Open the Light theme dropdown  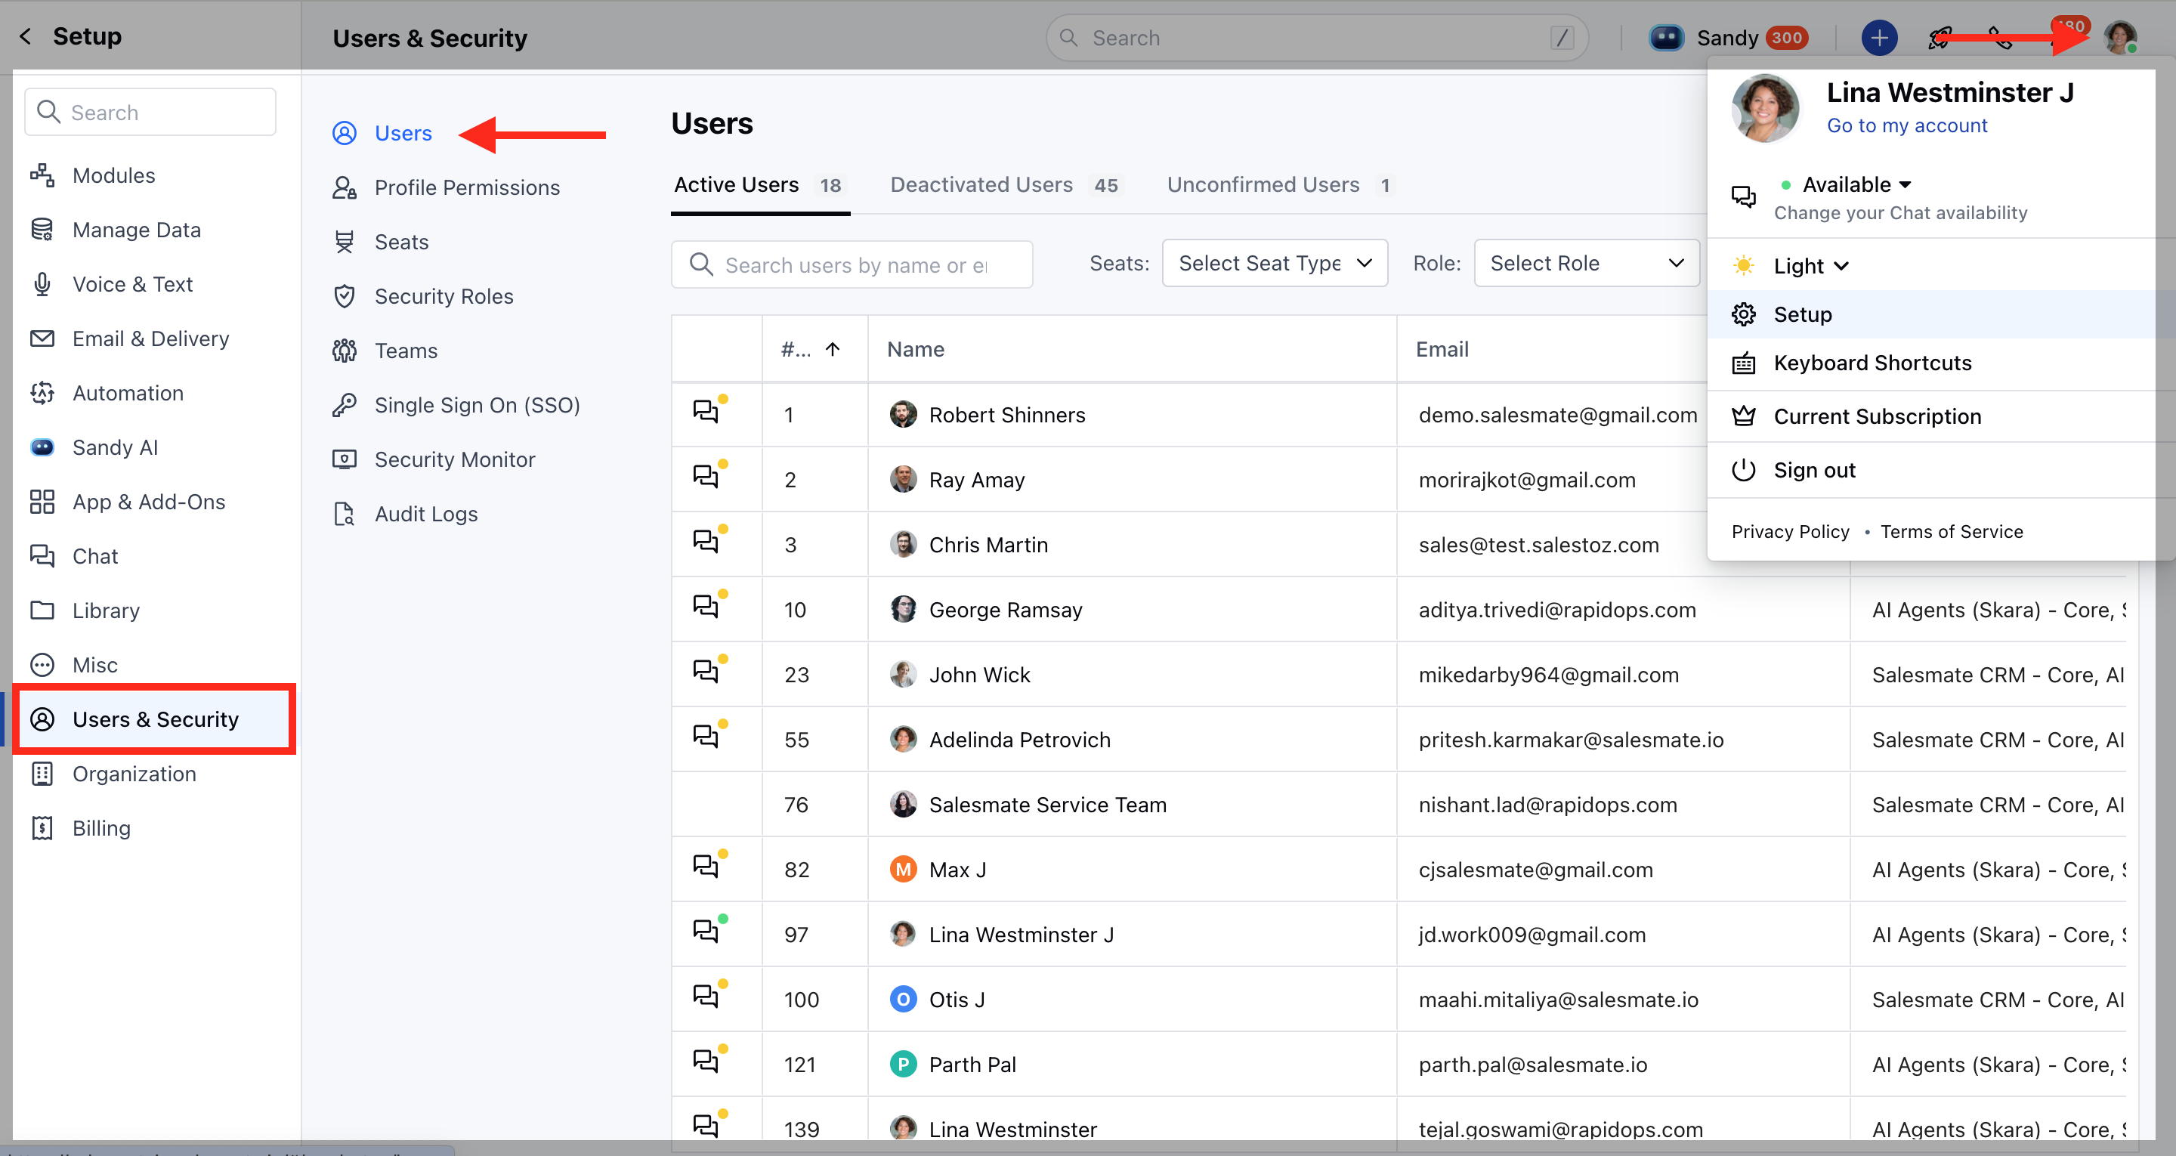pyautogui.click(x=1810, y=266)
